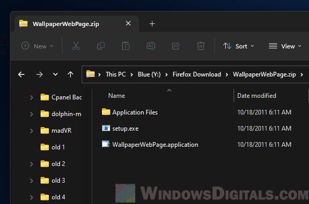Image resolution: width=309 pixels, height=204 pixels.
Task: Select the Application Files folder
Action: pos(135,112)
